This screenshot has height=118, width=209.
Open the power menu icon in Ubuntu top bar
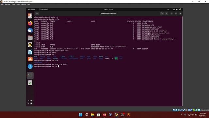click(180, 10)
